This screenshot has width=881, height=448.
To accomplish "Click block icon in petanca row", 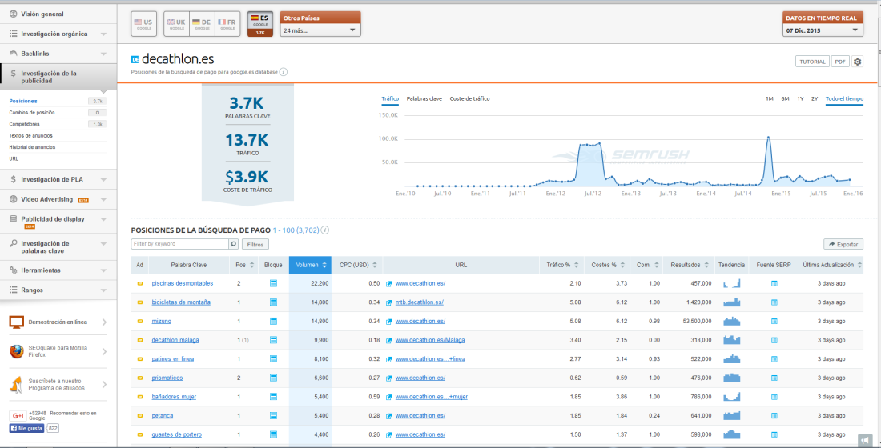I will click(274, 415).
